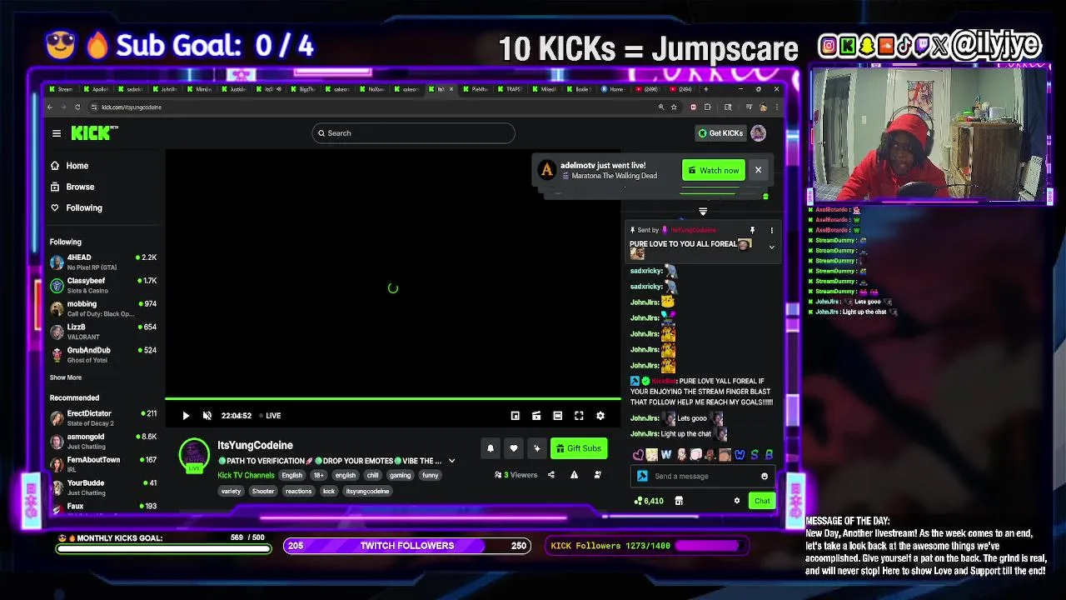Open the LizzB followed channel
This screenshot has height=600, width=1066.
click(x=103, y=332)
